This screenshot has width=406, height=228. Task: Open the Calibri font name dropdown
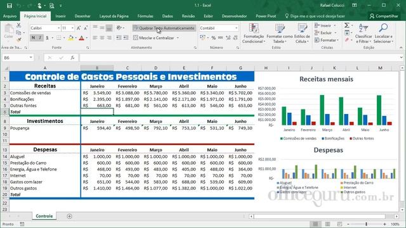click(59, 28)
